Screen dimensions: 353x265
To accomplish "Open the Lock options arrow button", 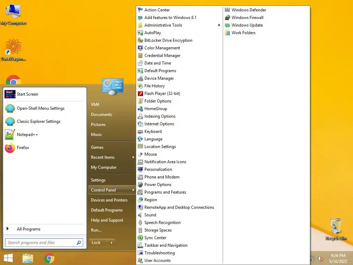I will click(x=111, y=243).
